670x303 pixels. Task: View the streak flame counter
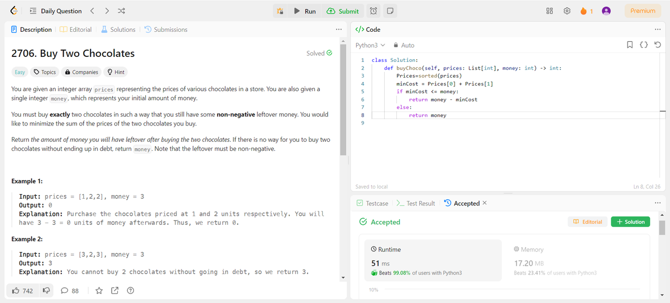587,11
